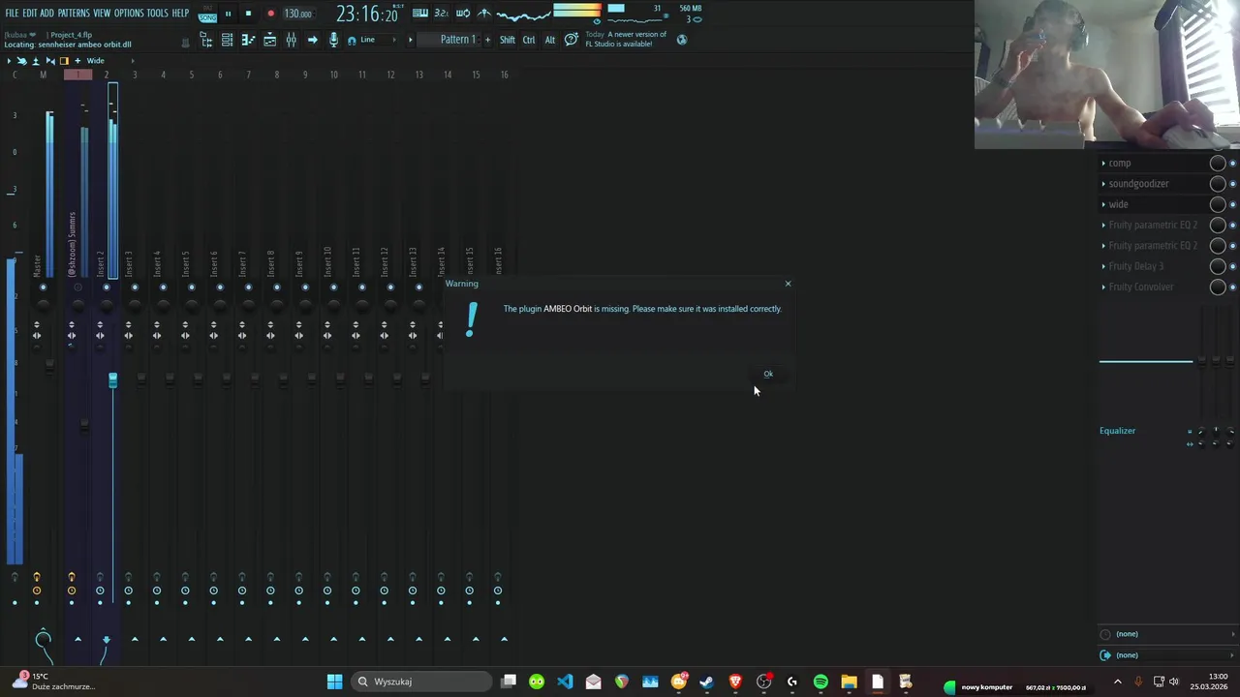Viewport: 1240px width, 697px height.
Task: Expand the soundgoodizer effect slot
Action: coord(1103,183)
